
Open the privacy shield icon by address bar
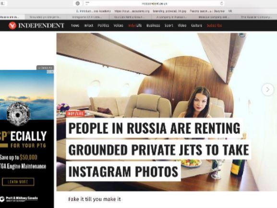coord(78,3)
